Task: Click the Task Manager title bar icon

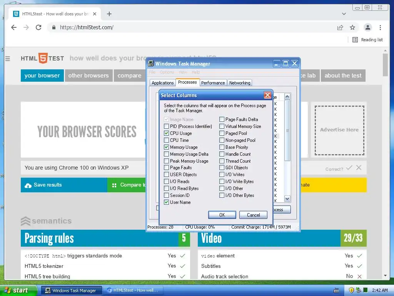Action: 151,64
